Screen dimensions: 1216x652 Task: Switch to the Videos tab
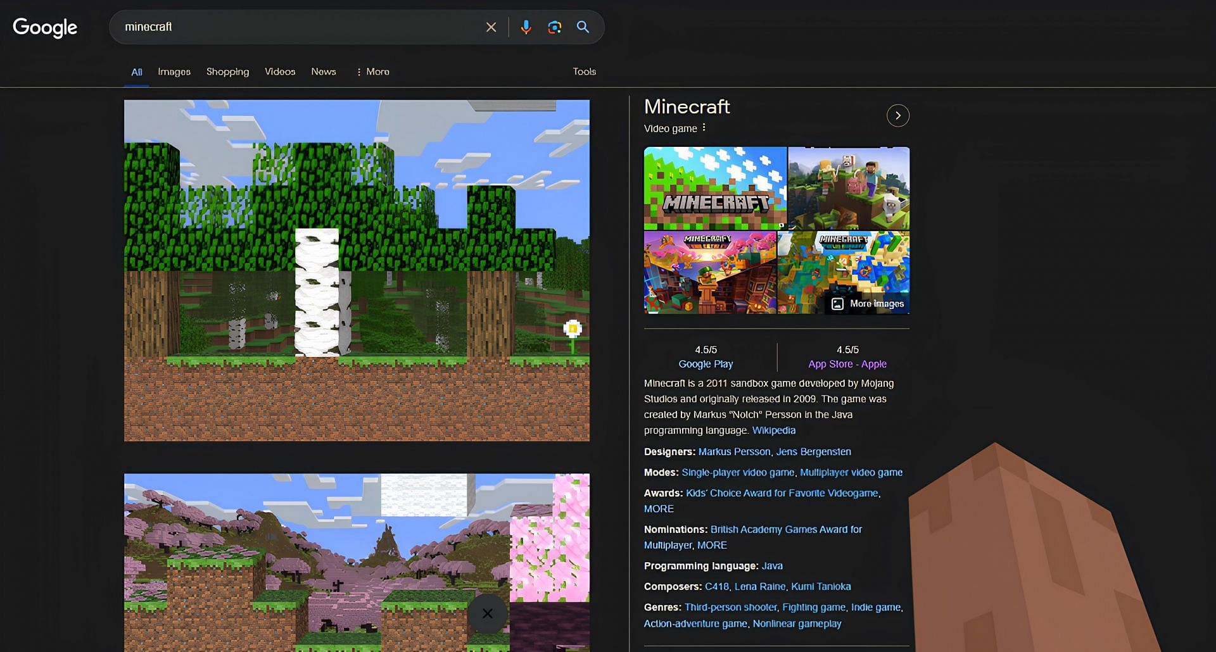pos(280,72)
